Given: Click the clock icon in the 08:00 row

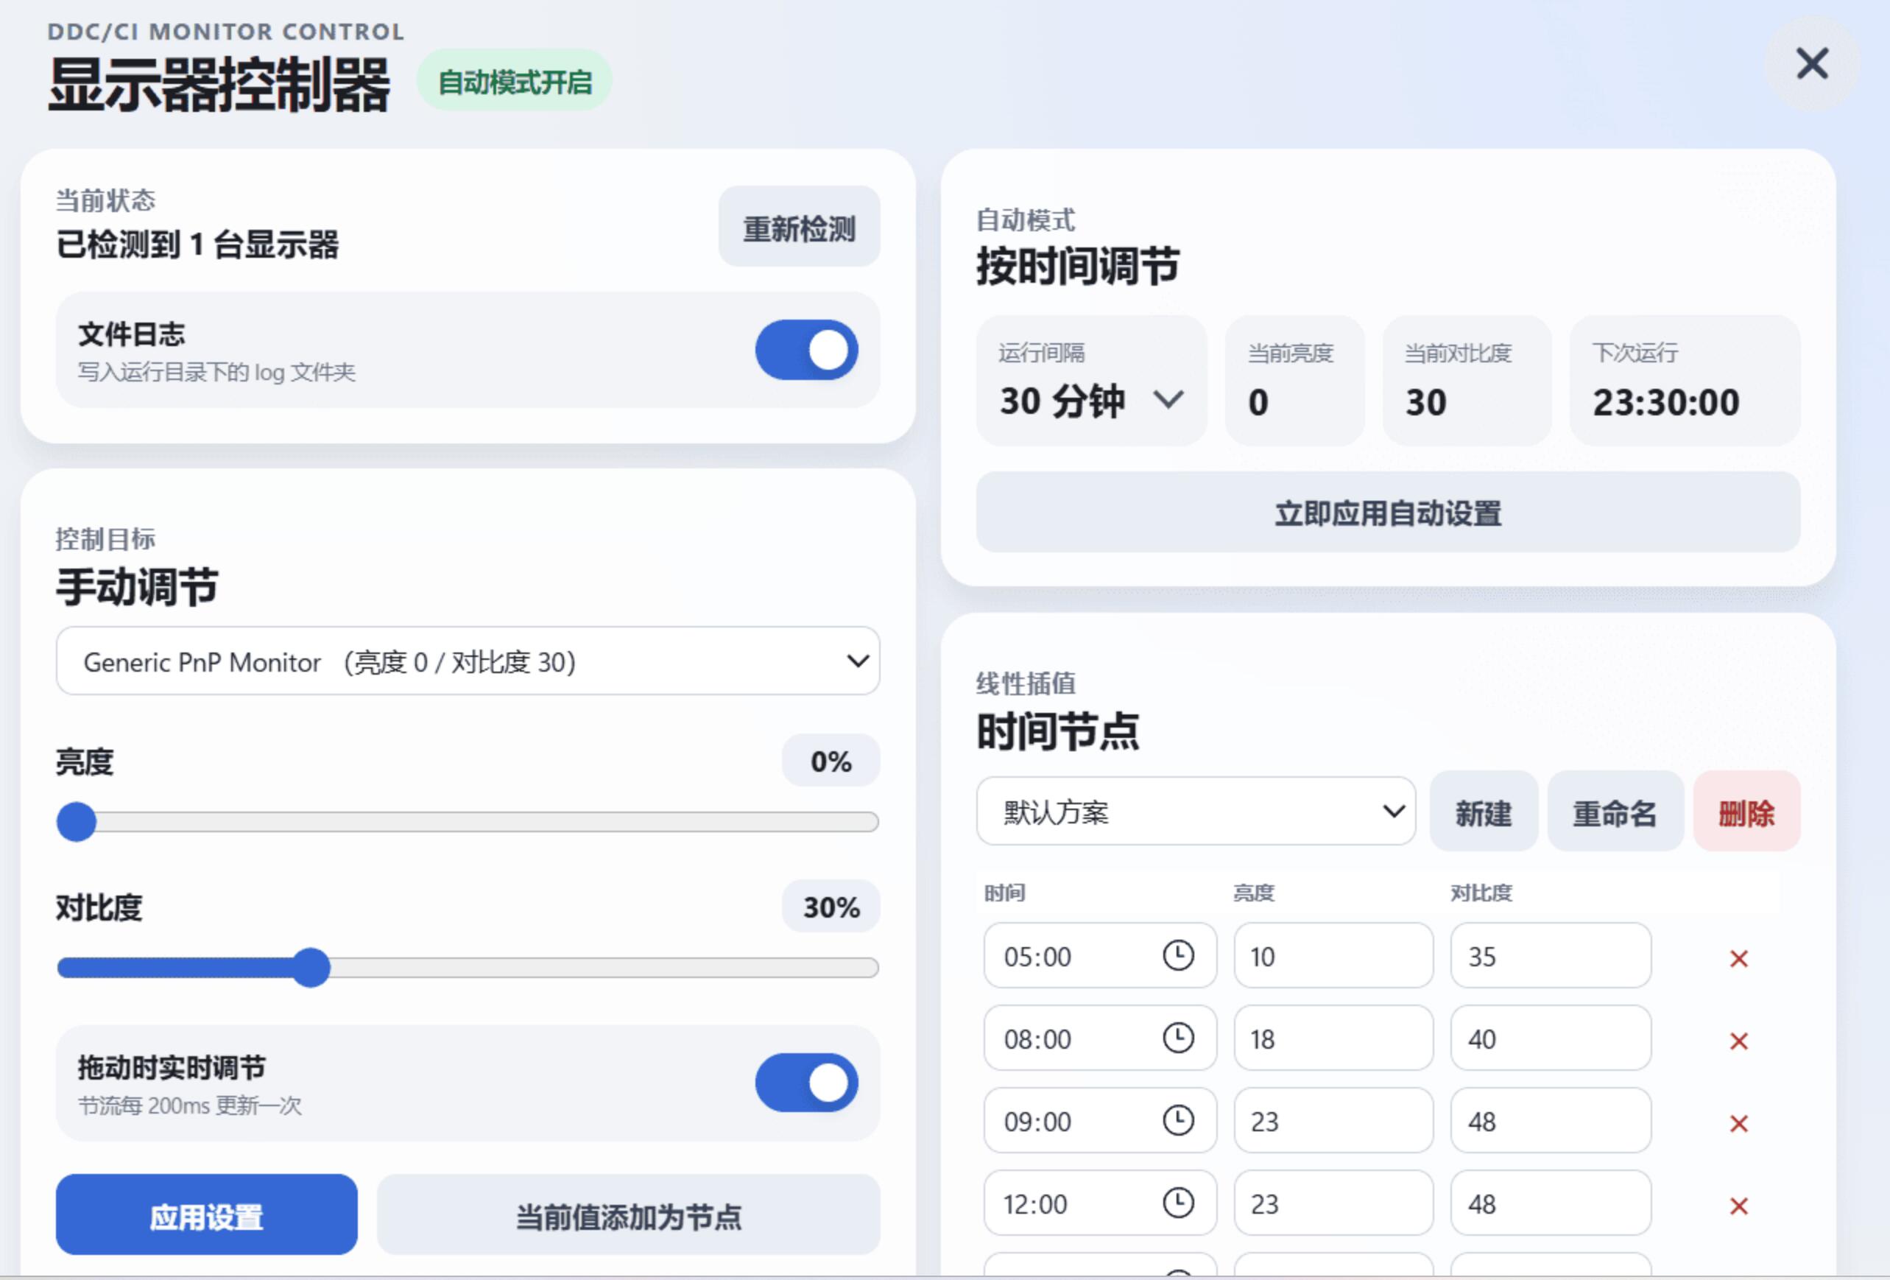Looking at the screenshot, I should point(1177,1038).
